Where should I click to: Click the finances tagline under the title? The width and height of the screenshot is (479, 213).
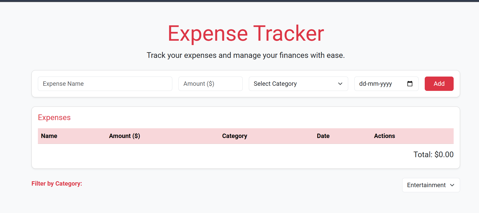pyautogui.click(x=246, y=55)
